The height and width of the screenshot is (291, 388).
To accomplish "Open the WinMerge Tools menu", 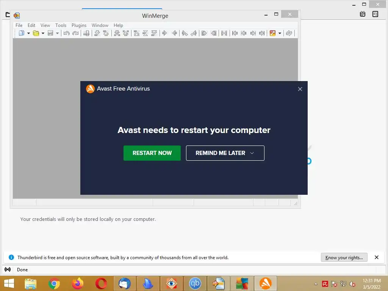I will [61, 25].
